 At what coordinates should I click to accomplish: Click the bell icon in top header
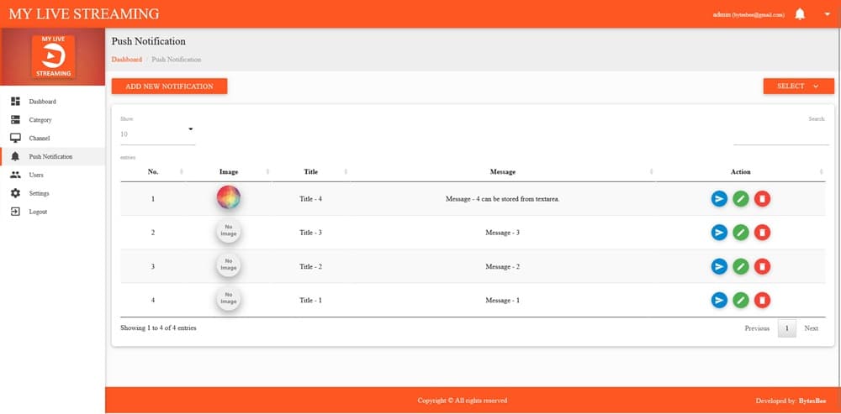pyautogui.click(x=800, y=14)
